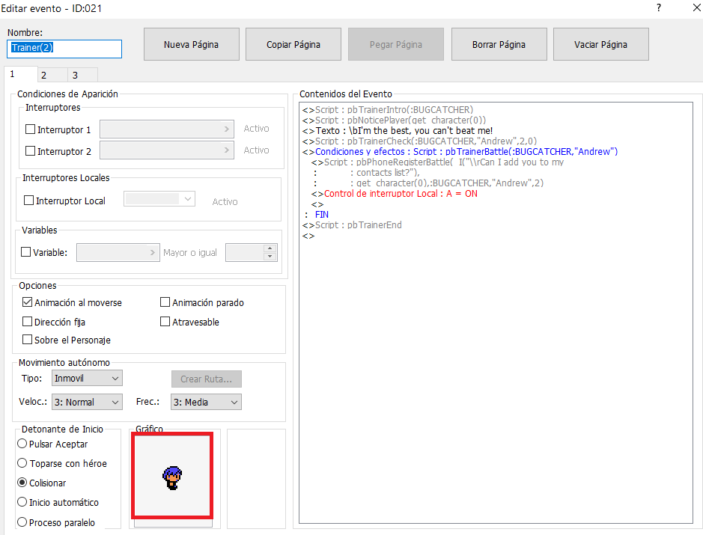Select the Pulsar Aceptar trigger
This screenshot has height=535, width=703.
tap(22, 444)
